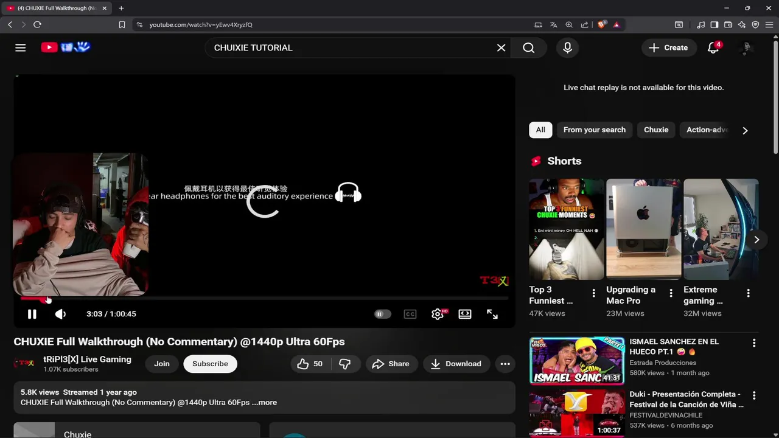Open page translate icon
This screenshot has width=779, height=438.
coord(553,25)
